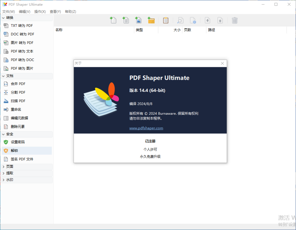Click the move down toolbar icon
The image size is (296, 230).
click(220, 20)
